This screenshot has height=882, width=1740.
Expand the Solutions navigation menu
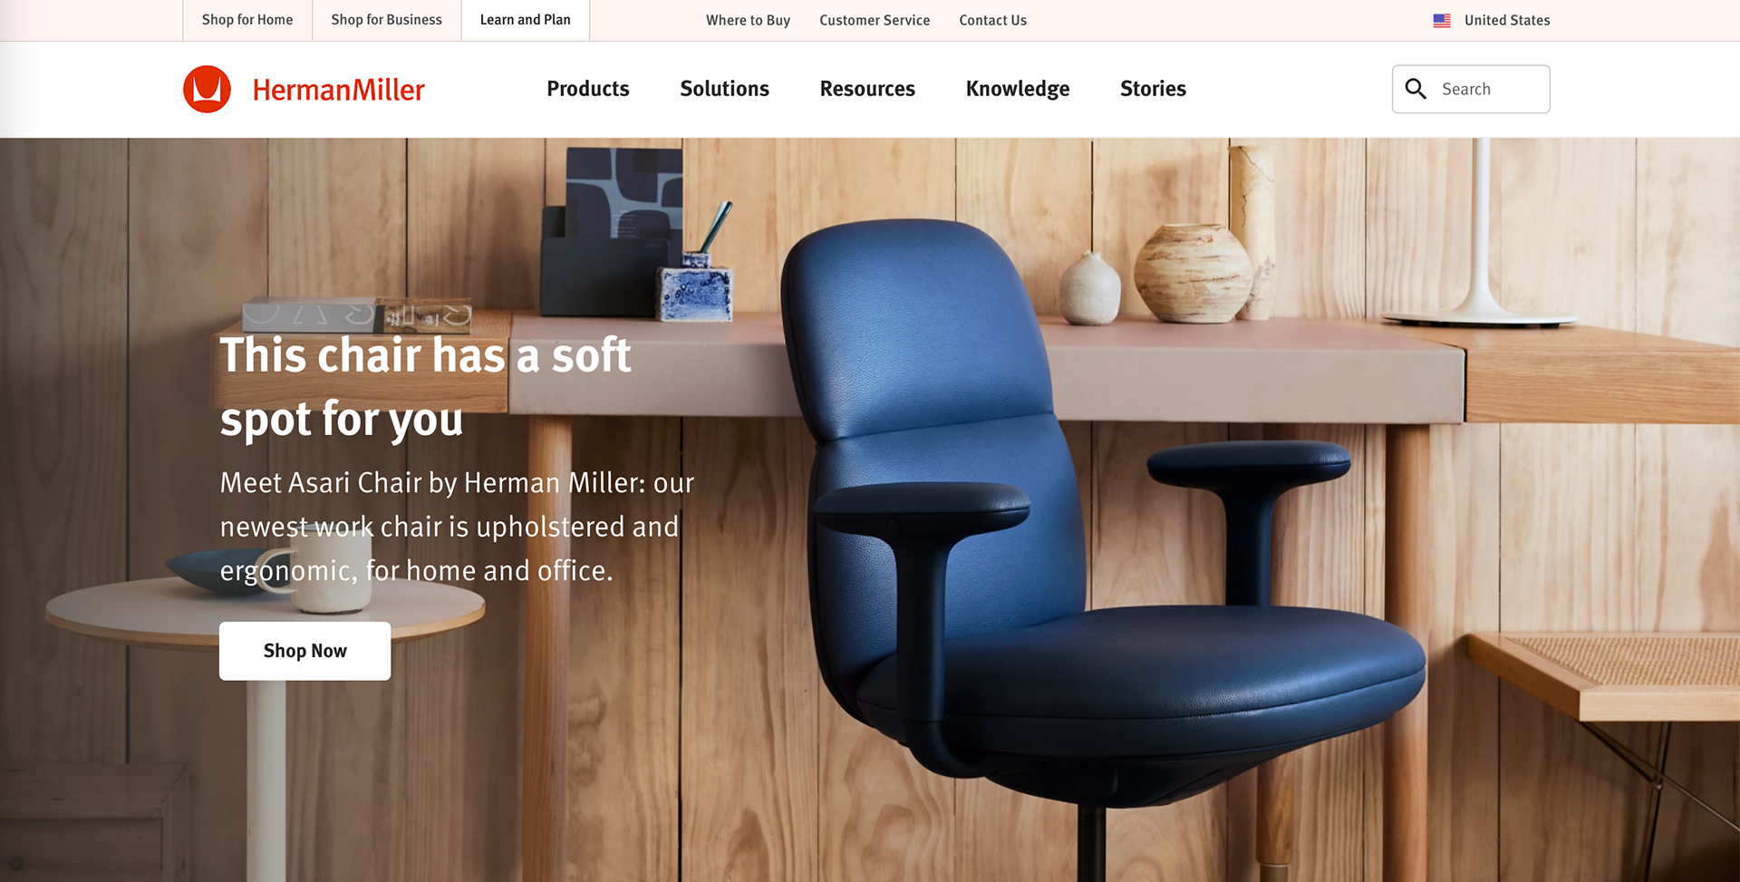pos(725,89)
